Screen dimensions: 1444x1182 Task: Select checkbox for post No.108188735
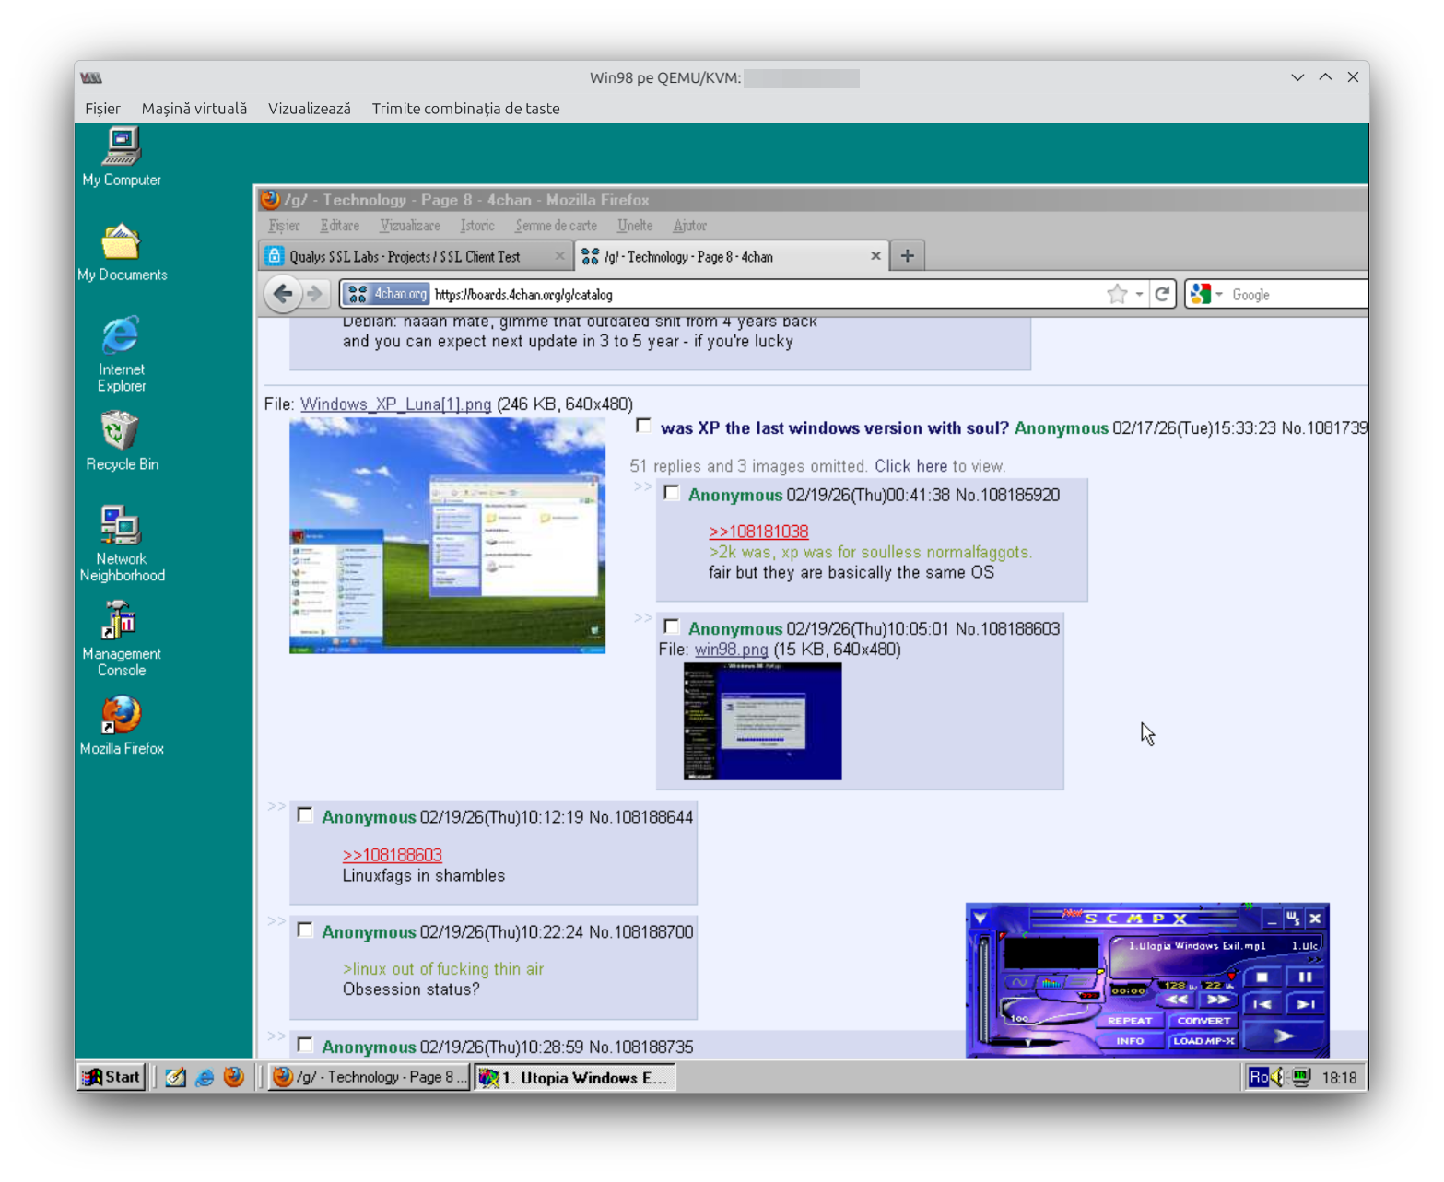point(305,1045)
